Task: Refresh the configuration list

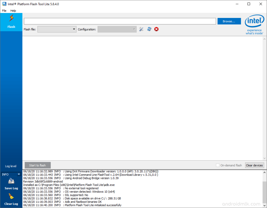Action: [149, 29]
